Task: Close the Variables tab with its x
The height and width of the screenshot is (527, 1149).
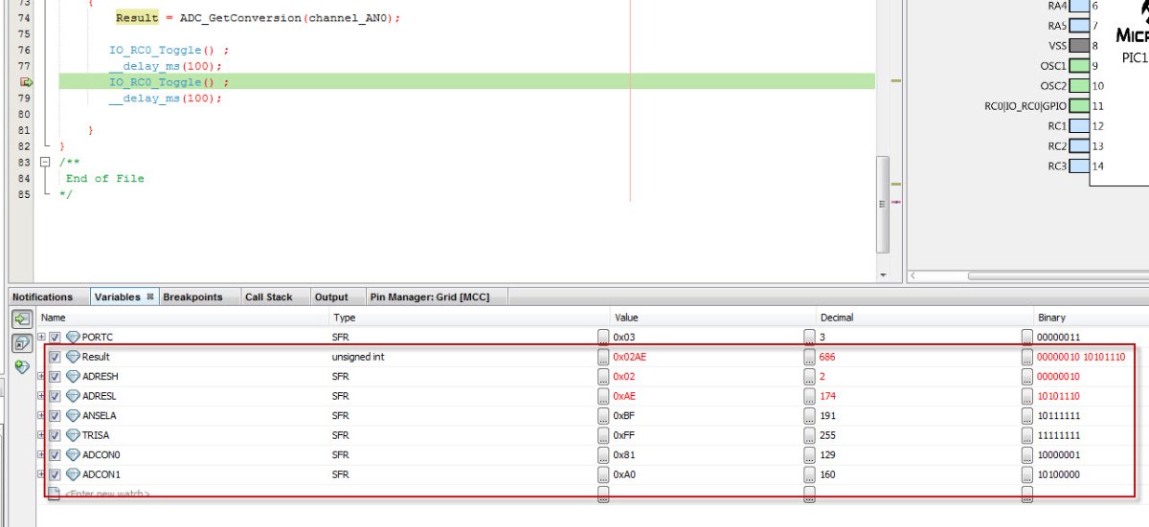Action: point(150,296)
